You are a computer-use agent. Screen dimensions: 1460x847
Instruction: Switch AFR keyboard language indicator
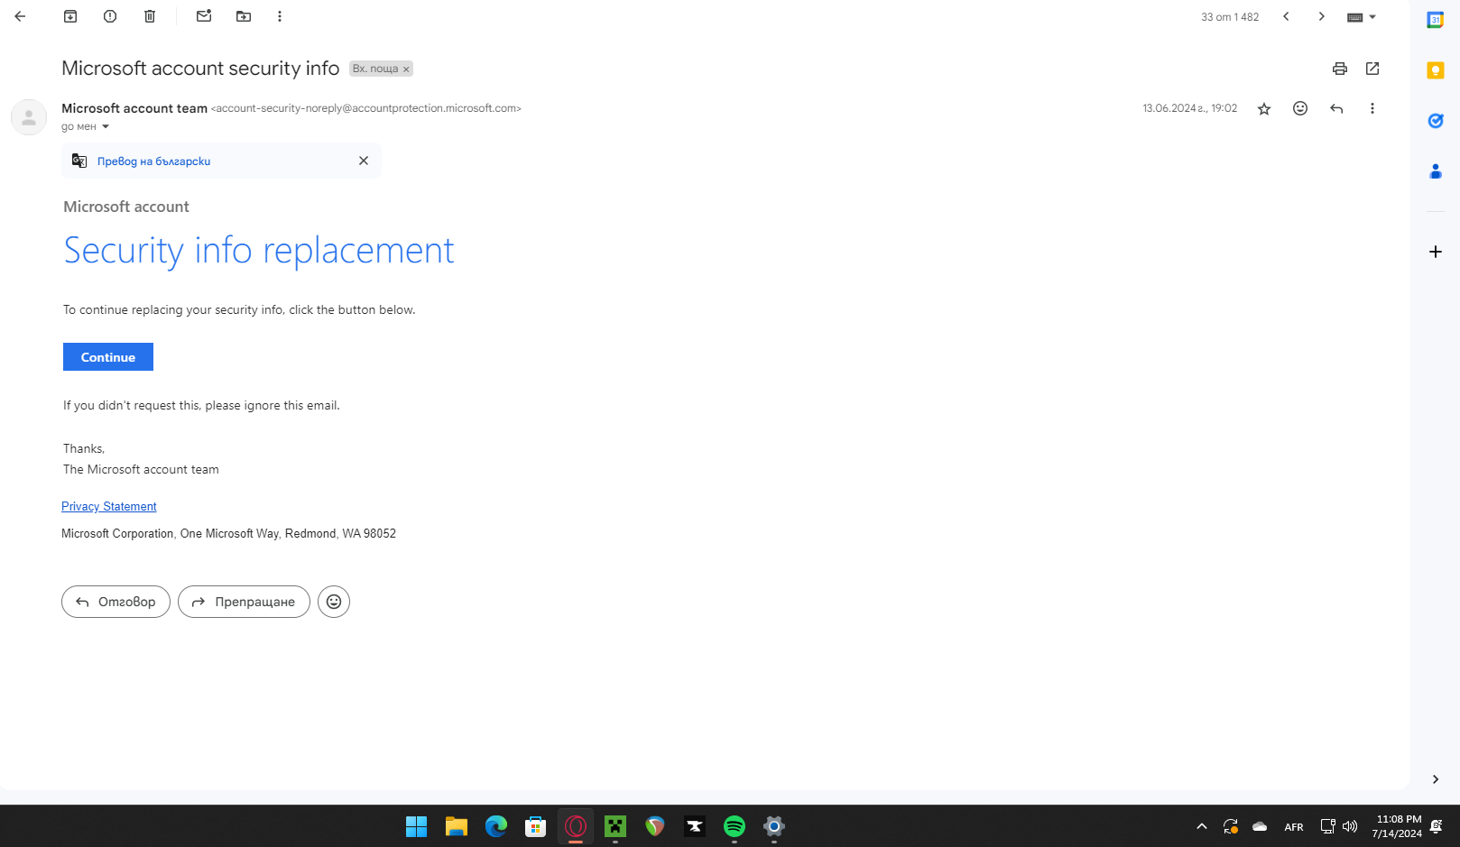coord(1293,827)
